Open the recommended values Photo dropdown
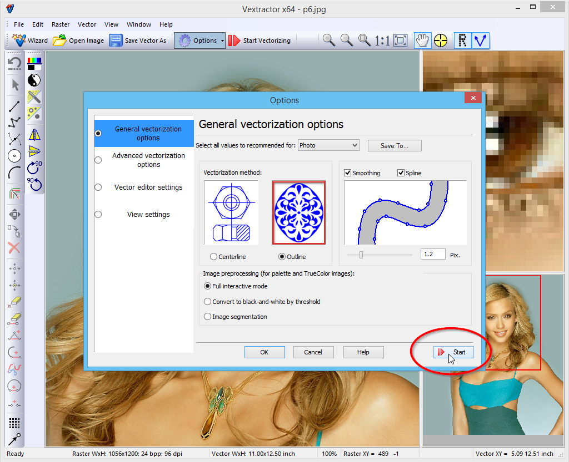Screen dimensions: 569x462 (328, 145)
